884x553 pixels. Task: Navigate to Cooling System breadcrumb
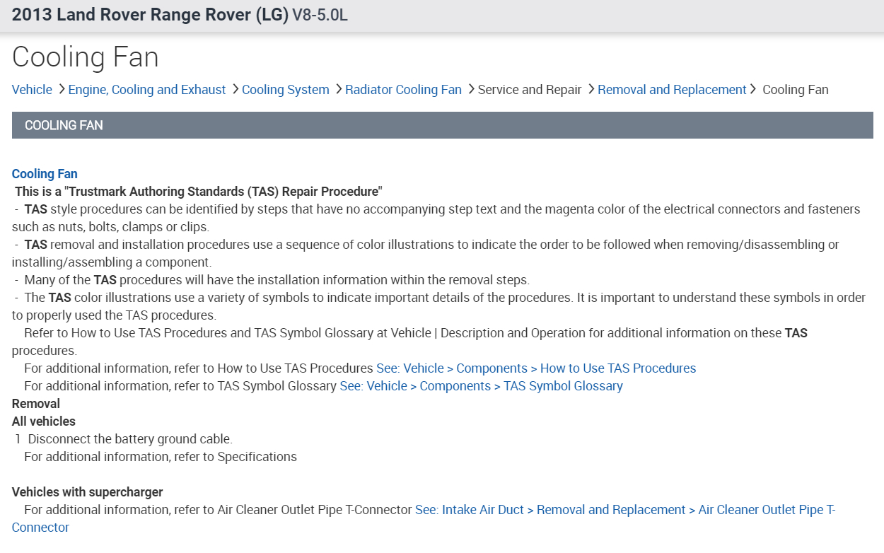(x=286, y=90)
